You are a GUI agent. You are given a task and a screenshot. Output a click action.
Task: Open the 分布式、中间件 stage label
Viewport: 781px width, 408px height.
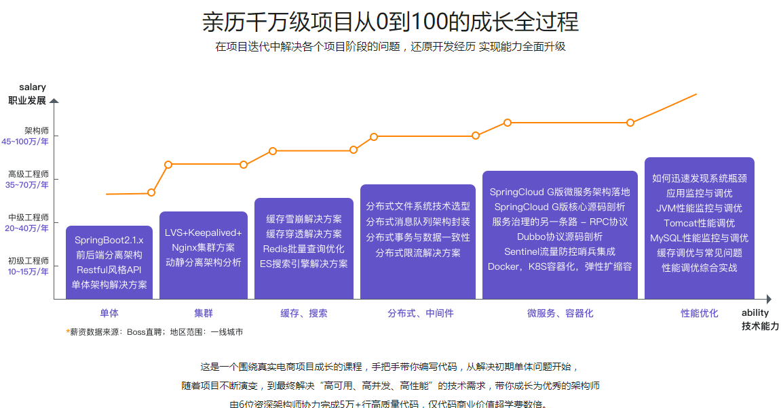tap(421, 314)
